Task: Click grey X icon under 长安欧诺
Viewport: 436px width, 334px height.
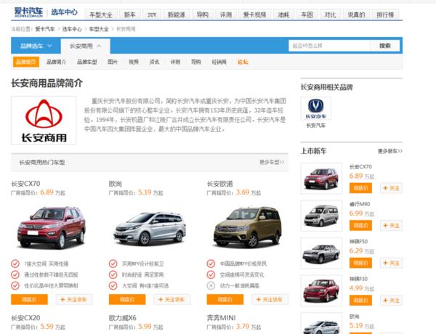Action: click(211, 285)
